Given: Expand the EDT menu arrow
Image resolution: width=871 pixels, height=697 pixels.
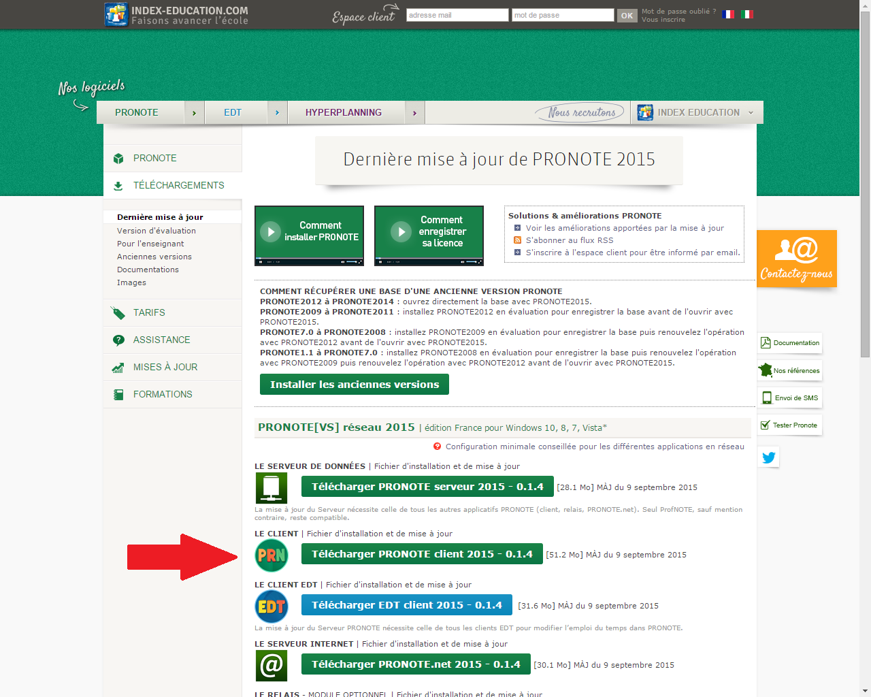Looking at the screenshot, I should point(277,113).
